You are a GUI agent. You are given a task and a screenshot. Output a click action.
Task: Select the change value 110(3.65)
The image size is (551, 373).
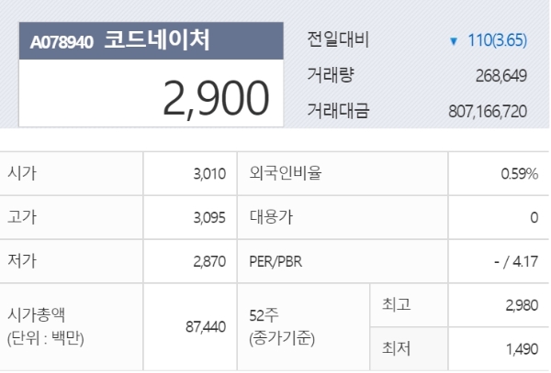tap(497, 42)
